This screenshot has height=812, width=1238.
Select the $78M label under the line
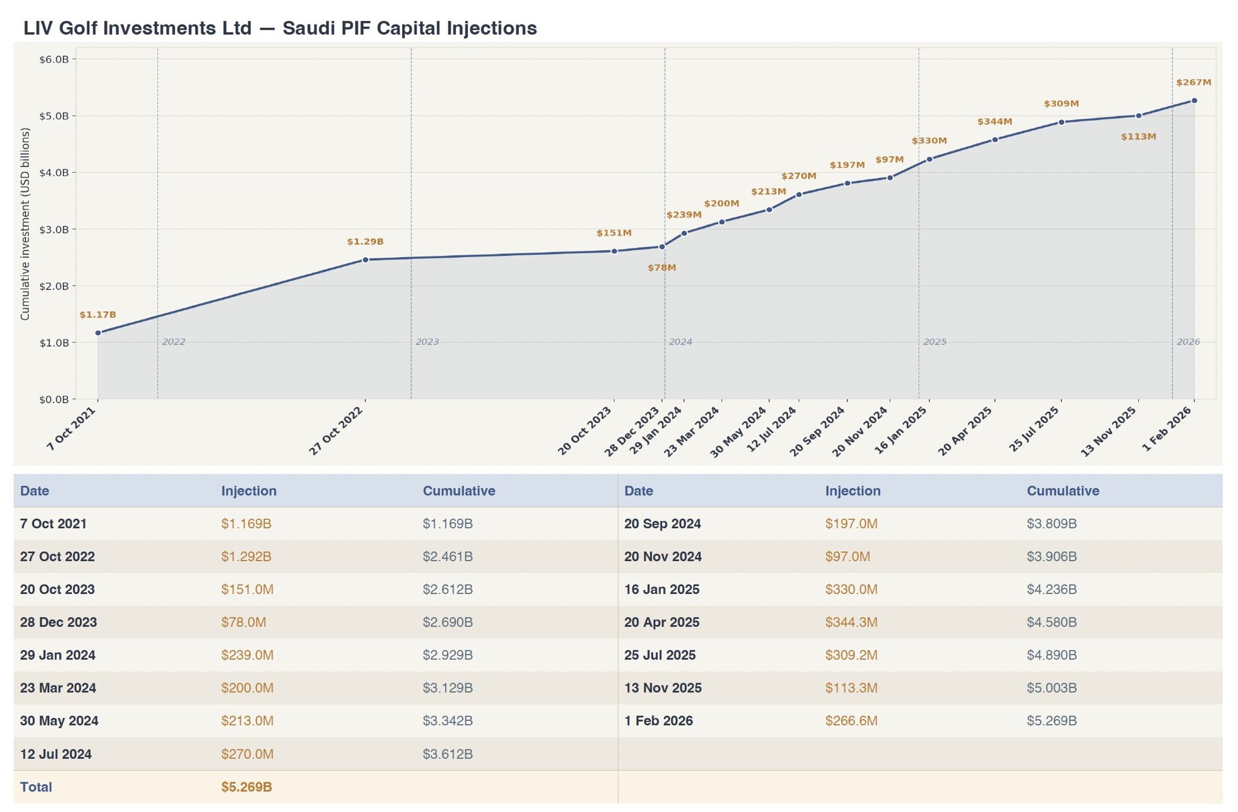[x=662, y=268]
